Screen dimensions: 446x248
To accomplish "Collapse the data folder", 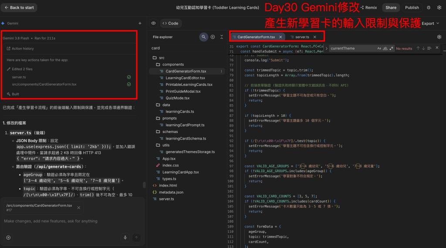I will pos(163,105).
